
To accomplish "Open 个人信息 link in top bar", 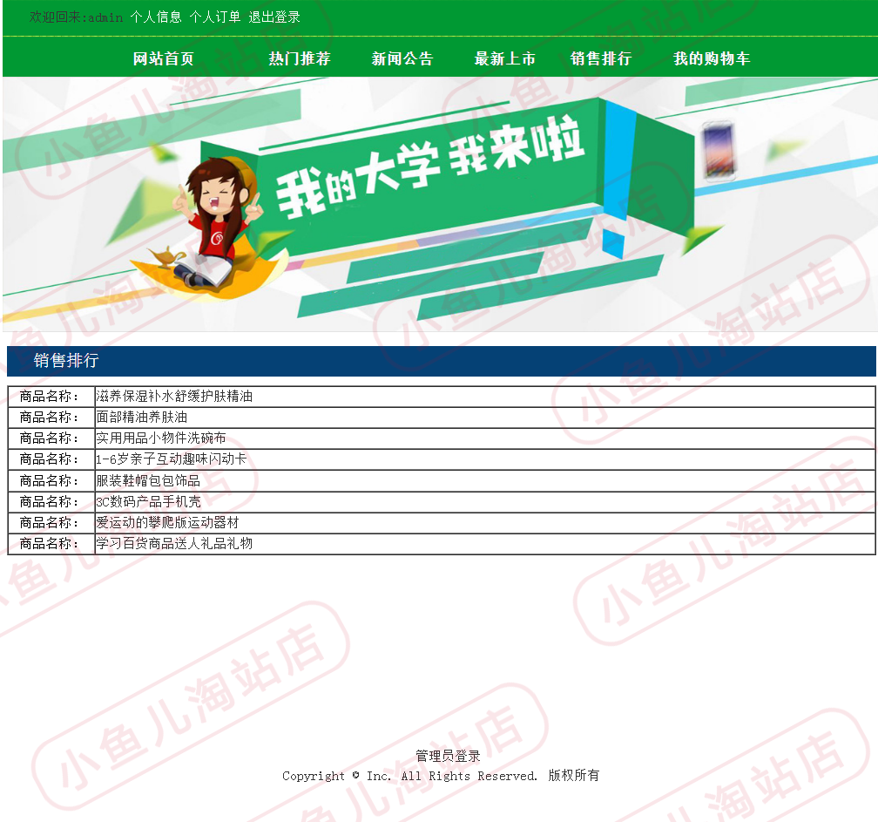I will 156,17.
